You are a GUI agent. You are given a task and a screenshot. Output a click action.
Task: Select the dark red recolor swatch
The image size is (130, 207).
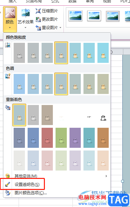(47, 138)
